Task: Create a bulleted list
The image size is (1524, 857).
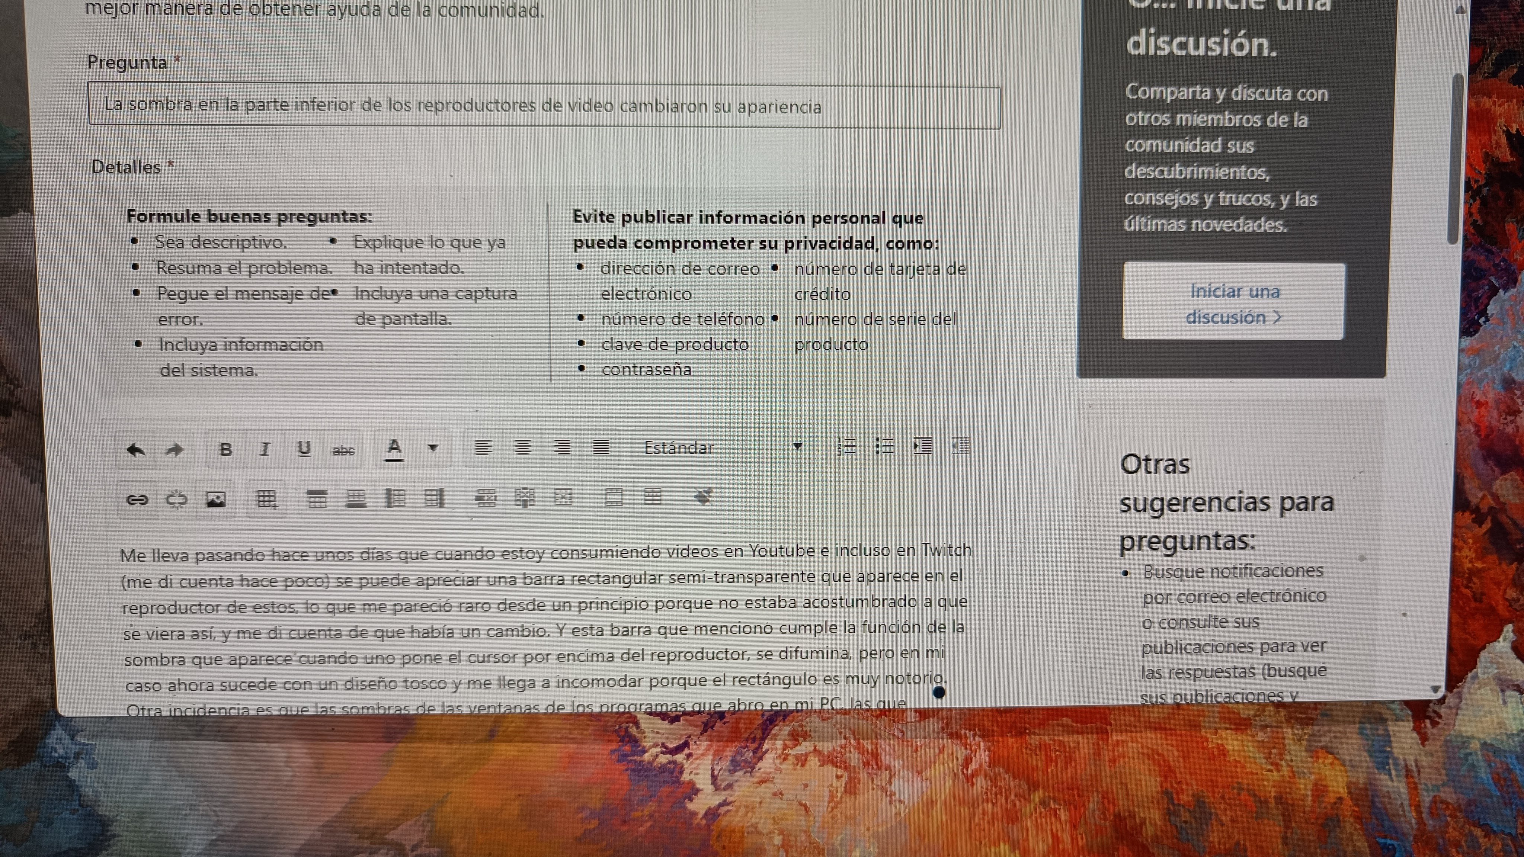Action: pos(884,446)
